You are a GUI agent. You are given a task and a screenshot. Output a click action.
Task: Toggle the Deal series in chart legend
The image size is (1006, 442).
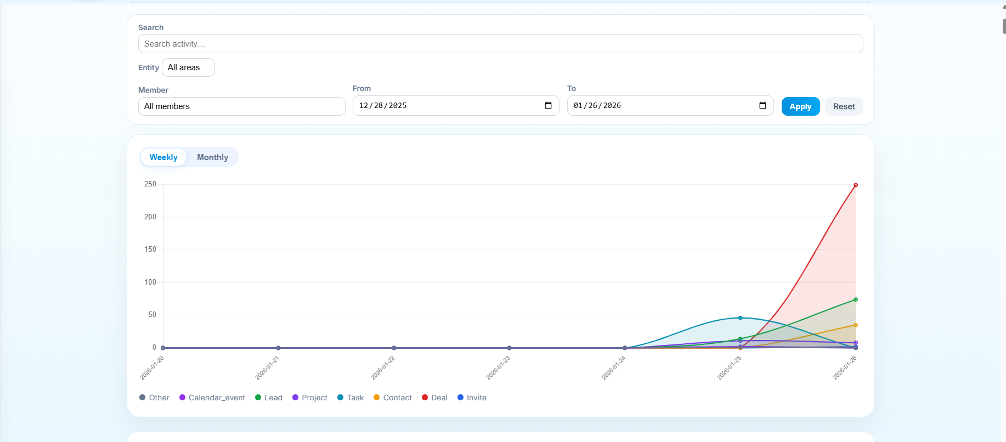[x=434, y=398]
